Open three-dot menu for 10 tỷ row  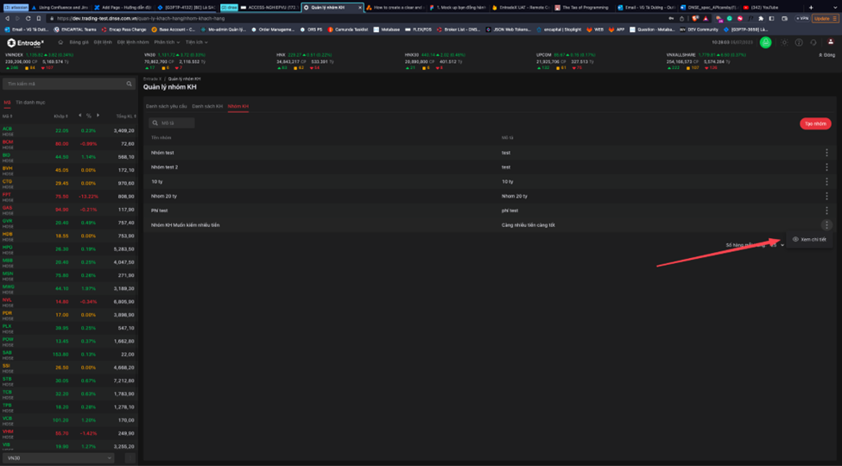point(826,182)
